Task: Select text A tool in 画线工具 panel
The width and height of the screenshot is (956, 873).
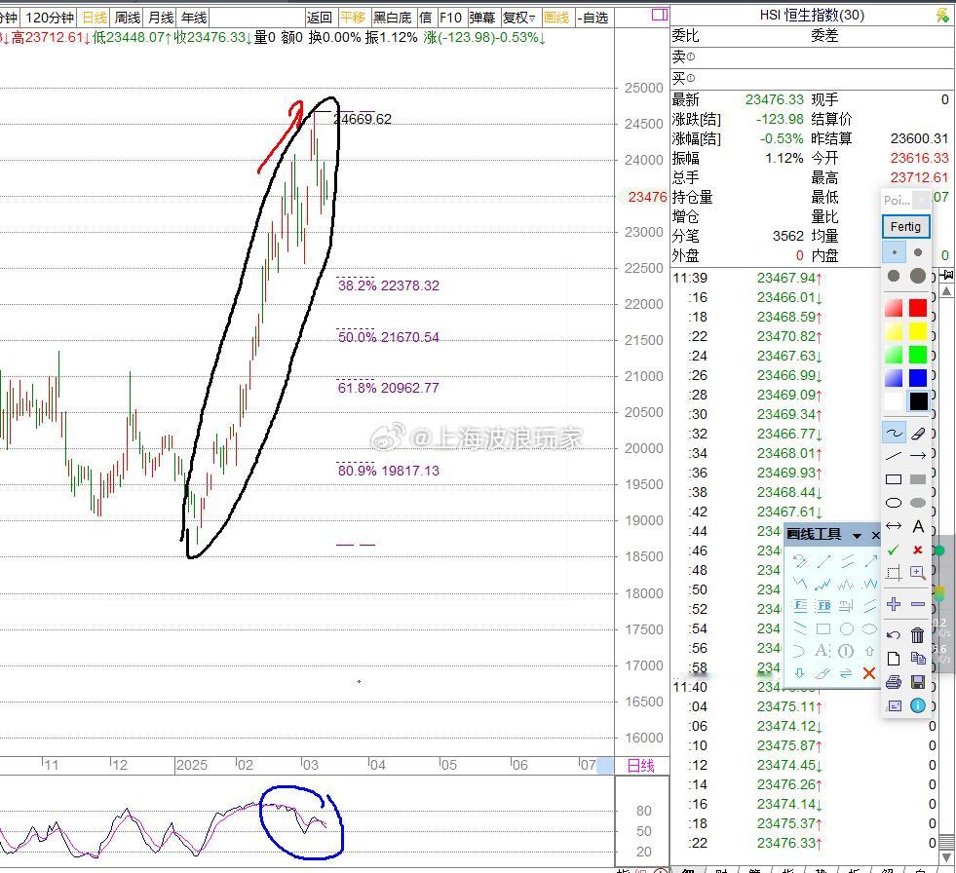Action: 822,651
